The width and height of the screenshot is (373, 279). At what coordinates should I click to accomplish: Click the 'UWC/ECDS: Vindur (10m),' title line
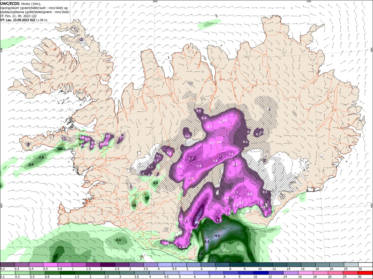[x=20, y=3]
